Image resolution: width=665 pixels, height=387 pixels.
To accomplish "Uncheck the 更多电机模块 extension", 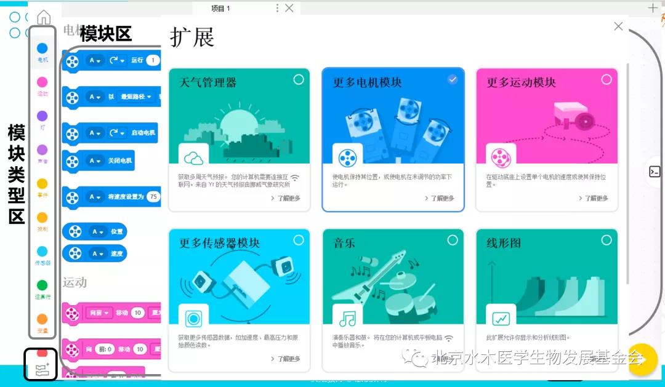I will pyautogui.click(x=453, y=79).
